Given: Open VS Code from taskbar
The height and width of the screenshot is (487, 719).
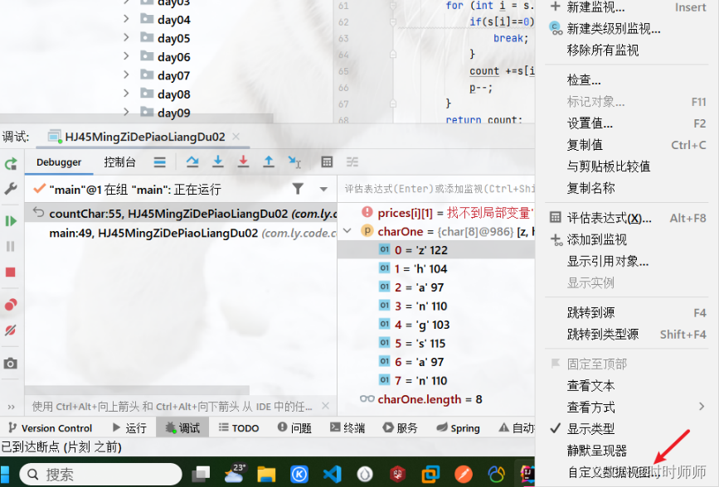Looking at the screenshot, I should pos(332,475).
